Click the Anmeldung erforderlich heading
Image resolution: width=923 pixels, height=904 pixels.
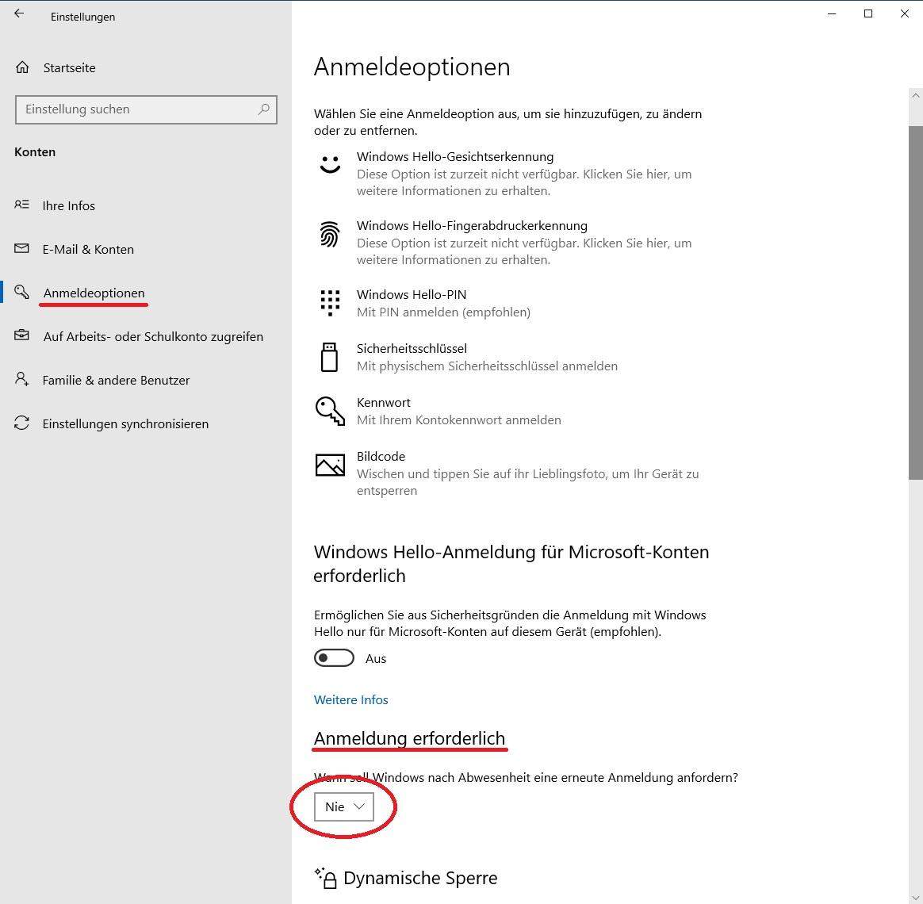pyautogui.click(x=409, y=738)
